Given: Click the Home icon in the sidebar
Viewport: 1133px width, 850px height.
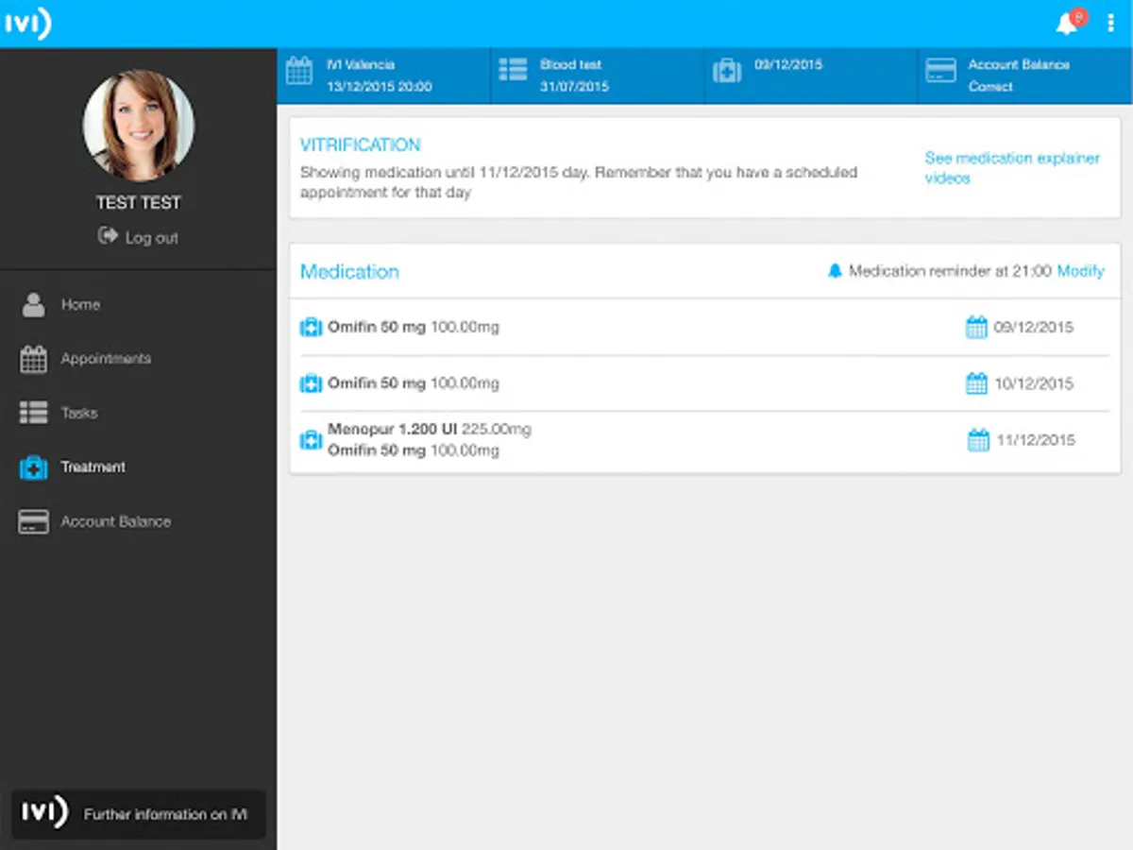Looking at the screenshot, I should (x=32, y=304).
